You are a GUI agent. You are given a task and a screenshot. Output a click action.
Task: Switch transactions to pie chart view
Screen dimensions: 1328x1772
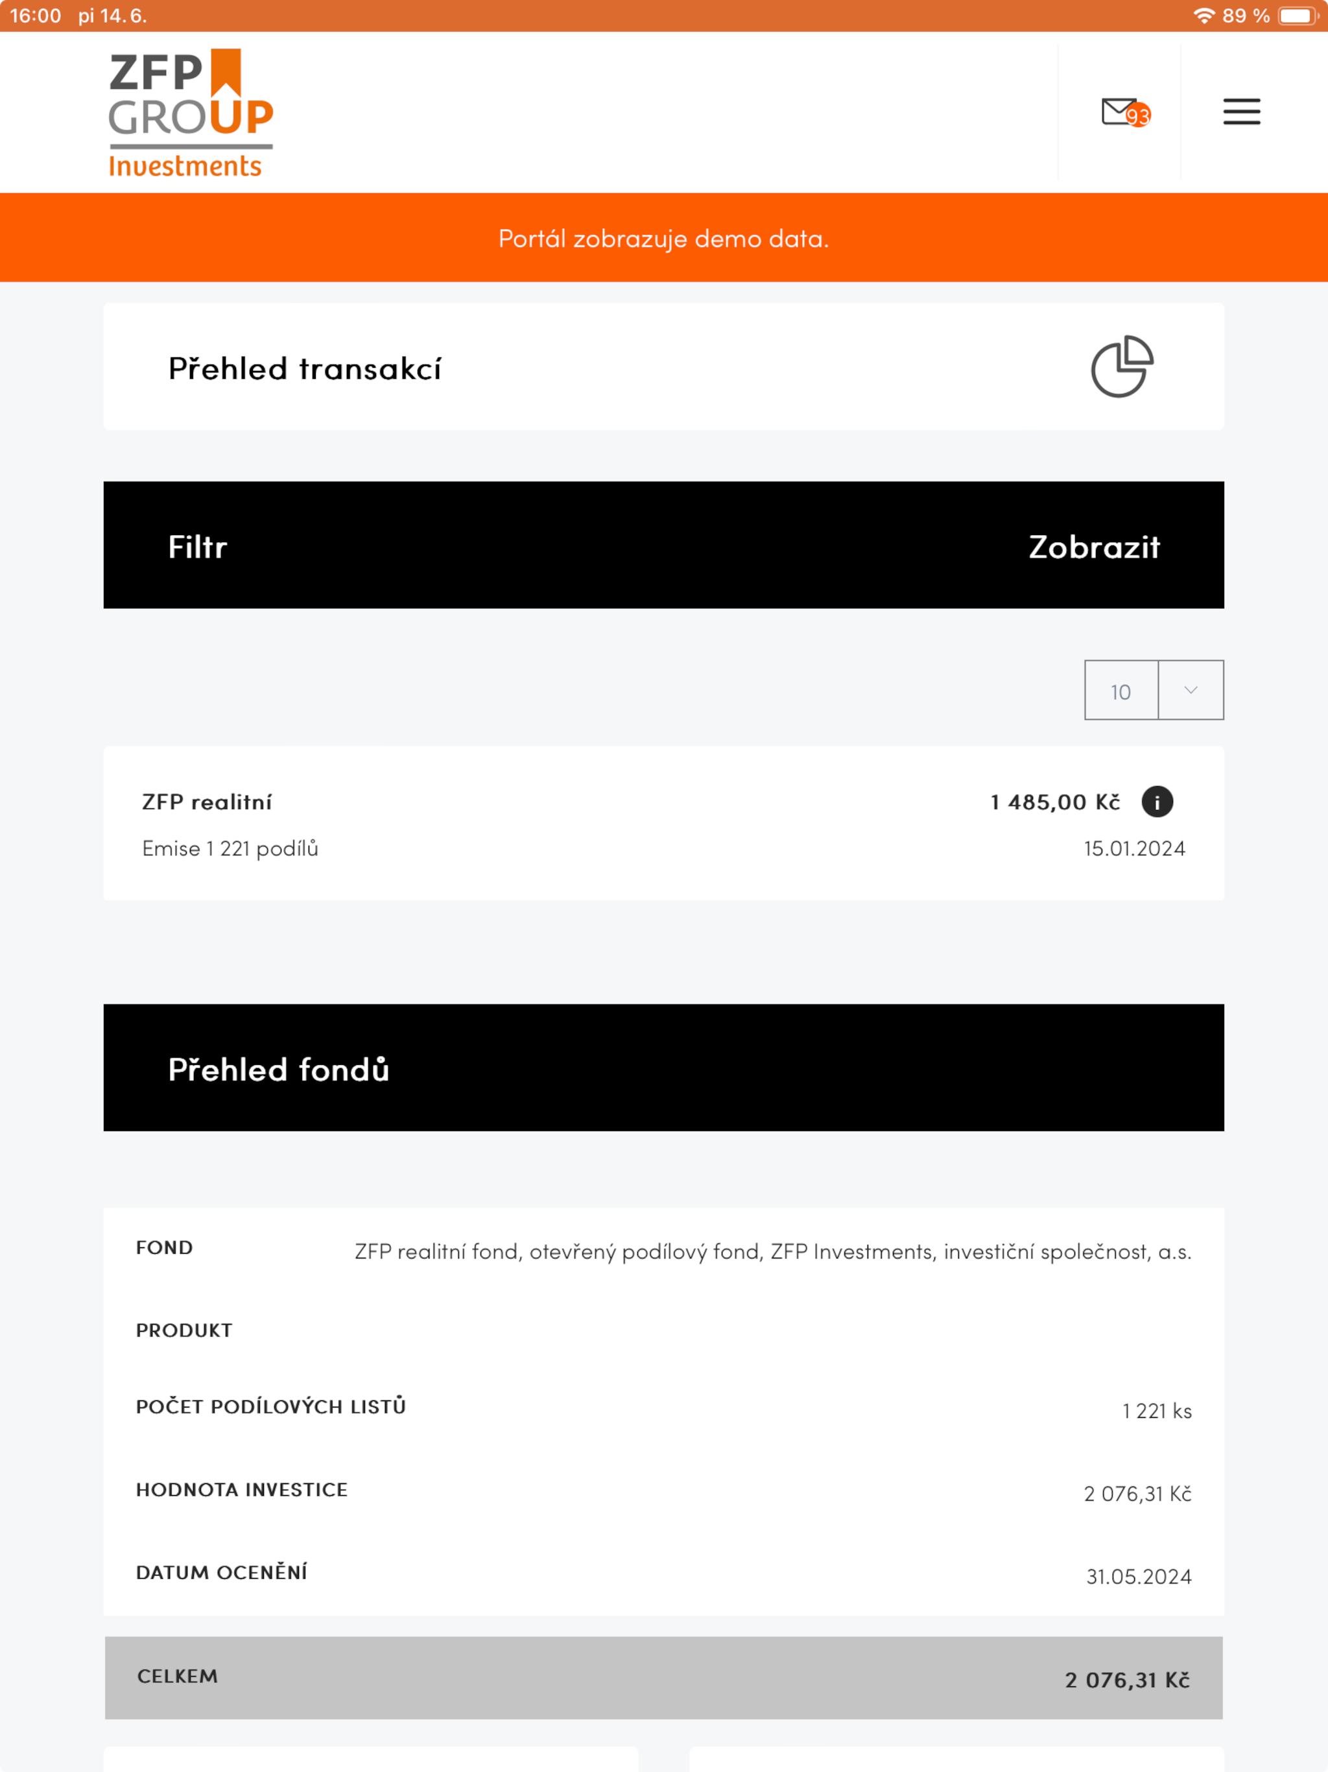coord(1120,367)
